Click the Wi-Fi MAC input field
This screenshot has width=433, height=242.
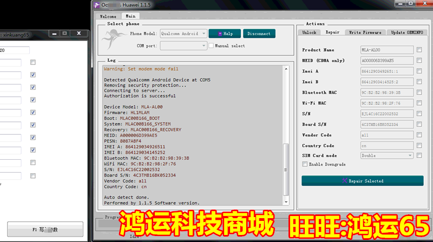point(387,103)
